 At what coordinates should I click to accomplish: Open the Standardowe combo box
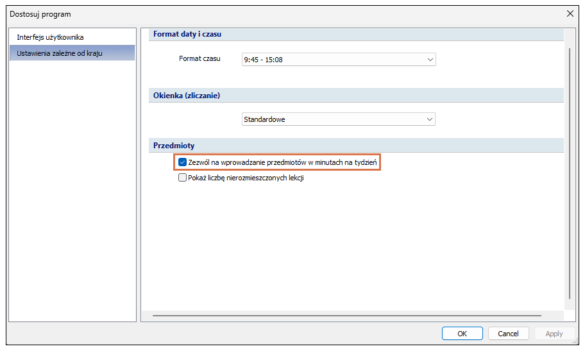tap(339, 119)
